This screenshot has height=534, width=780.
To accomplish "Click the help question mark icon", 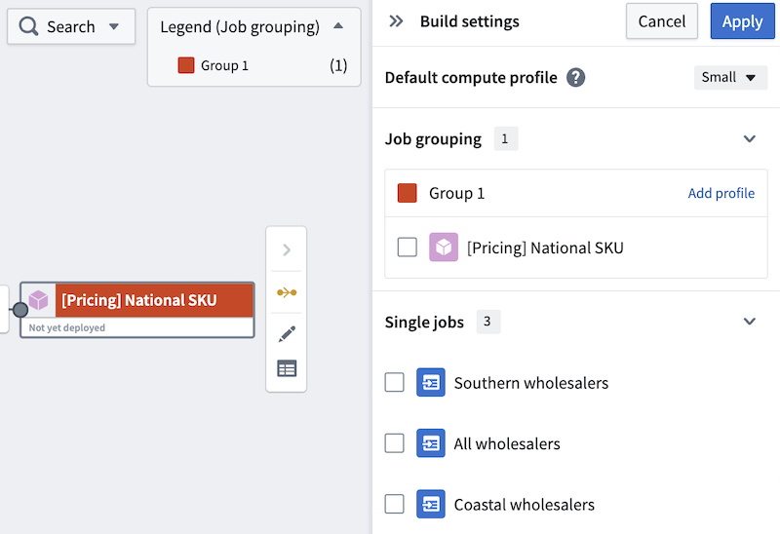I will coord(575,78).
